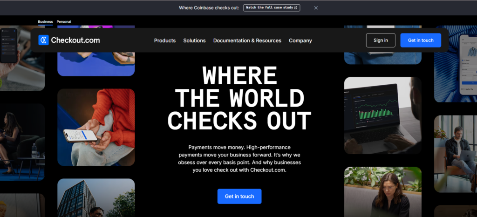Select the blue shirt product phone photo
The height and width of the screenshot is (217, 477).
click(x=456, y=64)
